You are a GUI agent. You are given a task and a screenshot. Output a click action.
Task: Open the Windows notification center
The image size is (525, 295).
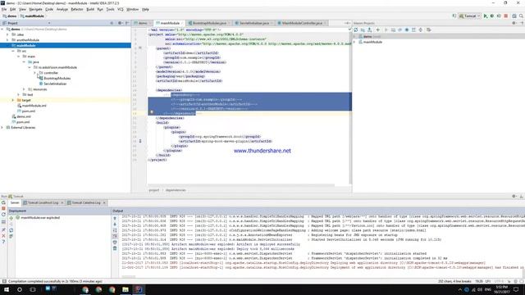516,289
